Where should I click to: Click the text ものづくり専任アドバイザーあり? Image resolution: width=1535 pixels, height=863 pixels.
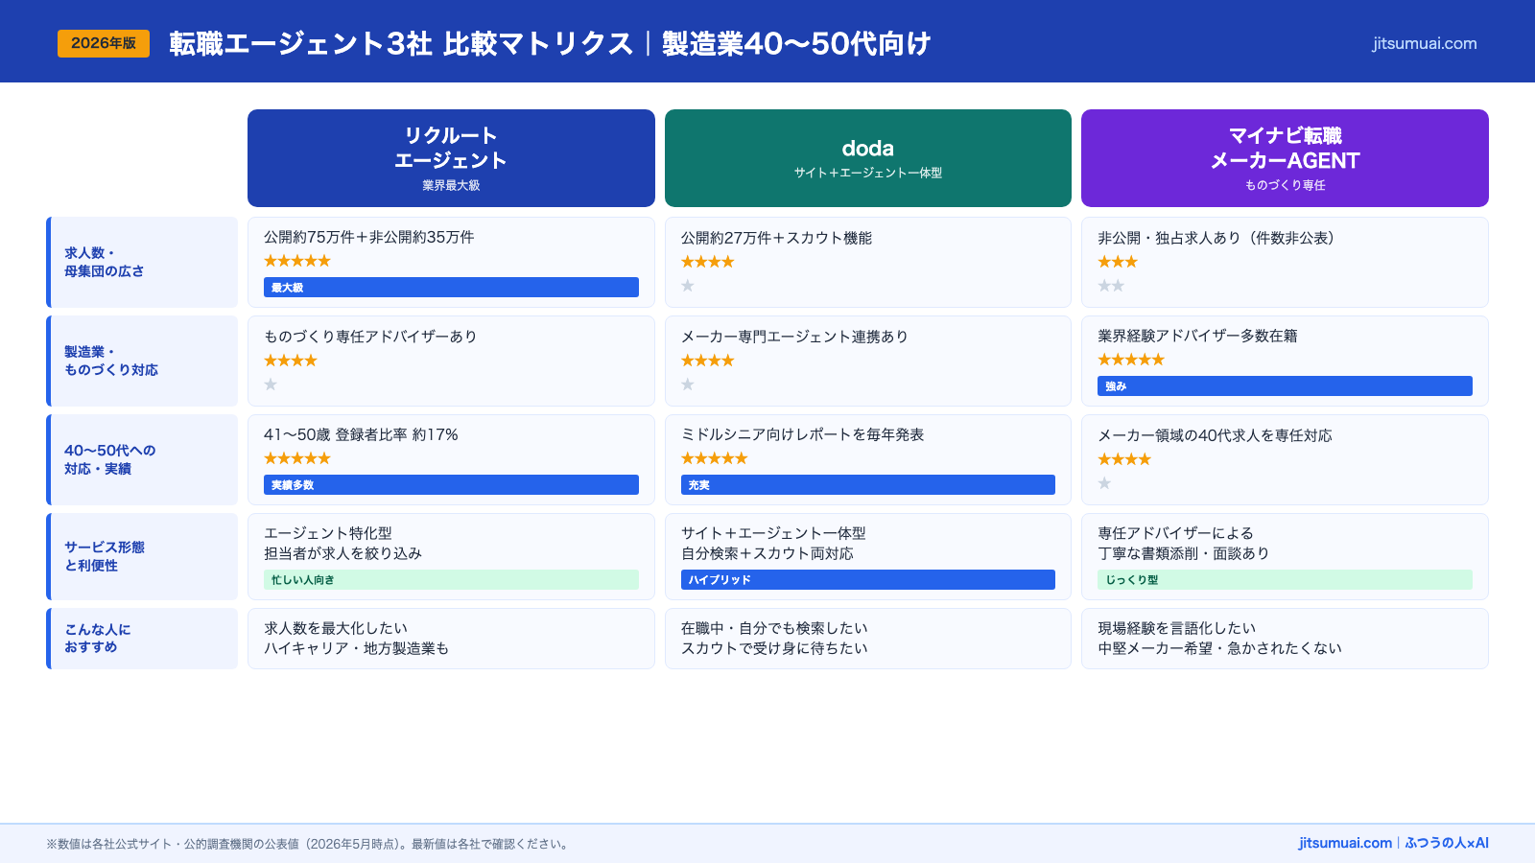coord(370,337)
